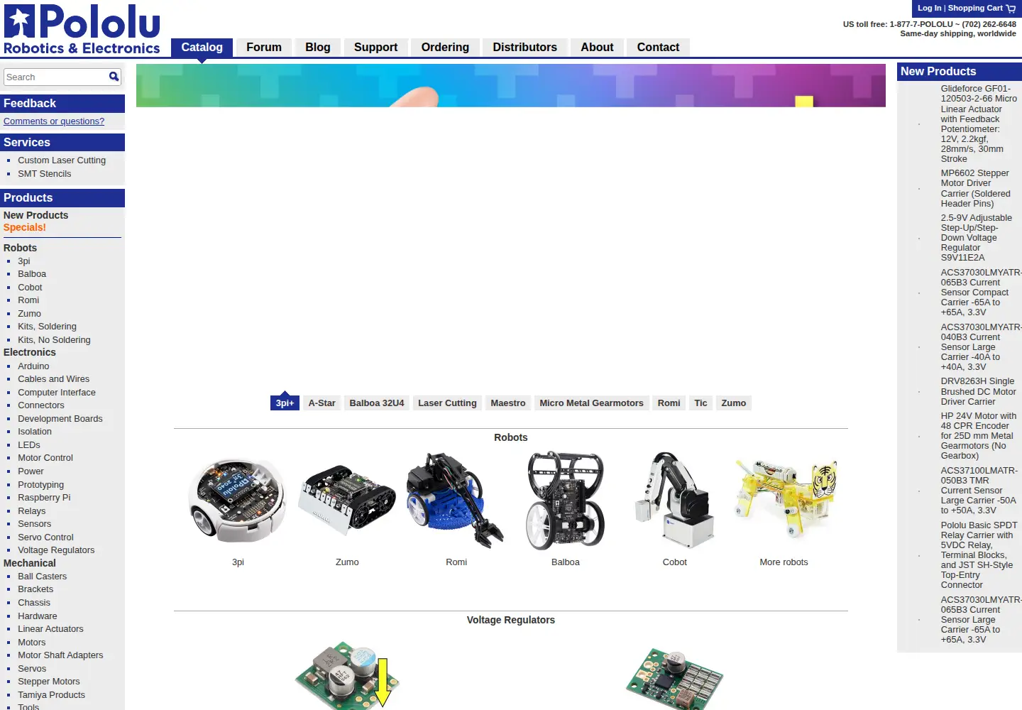Click the search magnifier icon
This screenshot has width=1022, height=710.
tap(114, 77)
